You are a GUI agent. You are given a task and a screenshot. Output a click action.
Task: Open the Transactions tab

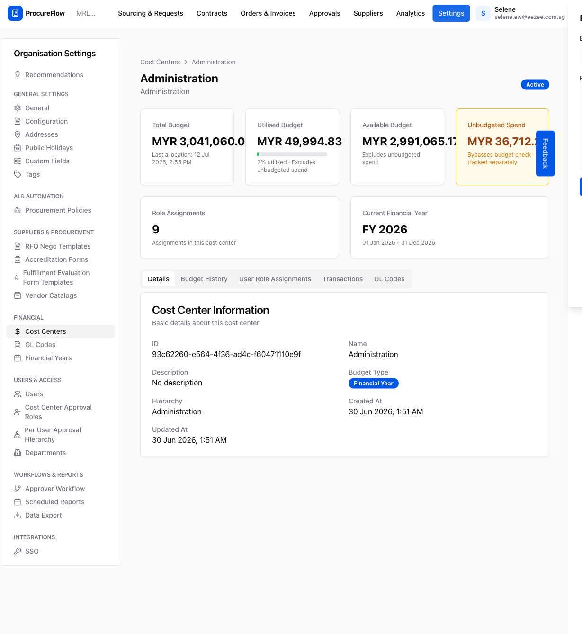pos(343,279)
